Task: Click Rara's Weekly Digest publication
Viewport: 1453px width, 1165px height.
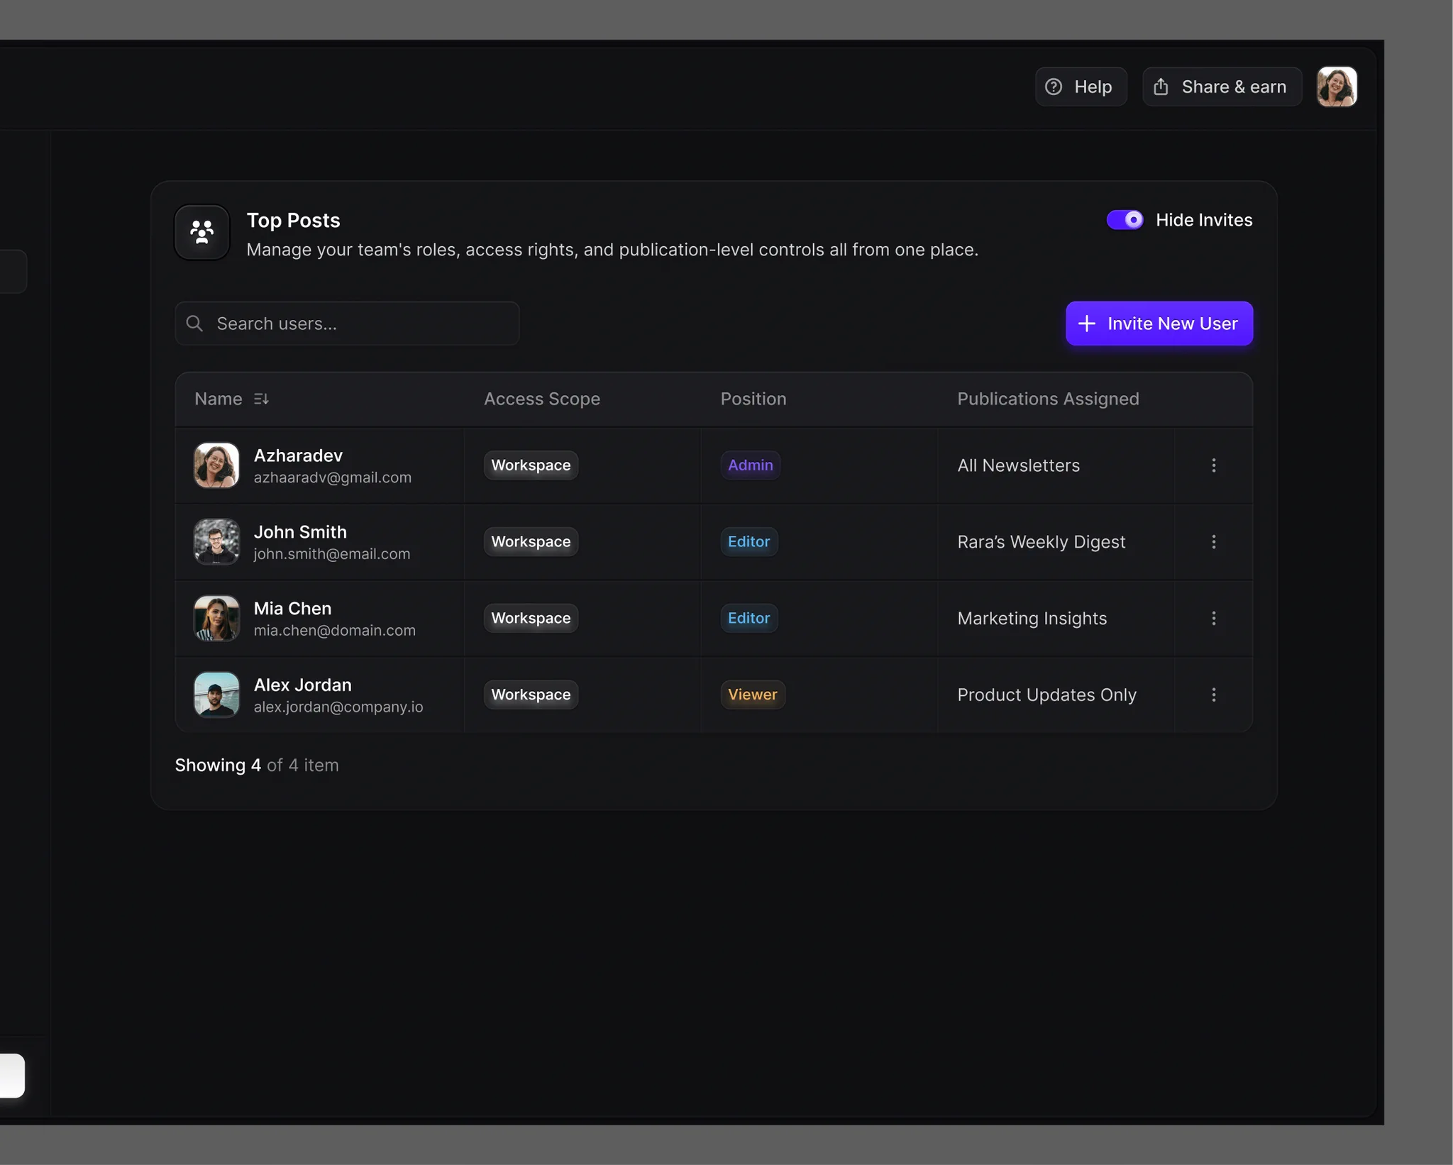Action: [x=1042, y=542]
